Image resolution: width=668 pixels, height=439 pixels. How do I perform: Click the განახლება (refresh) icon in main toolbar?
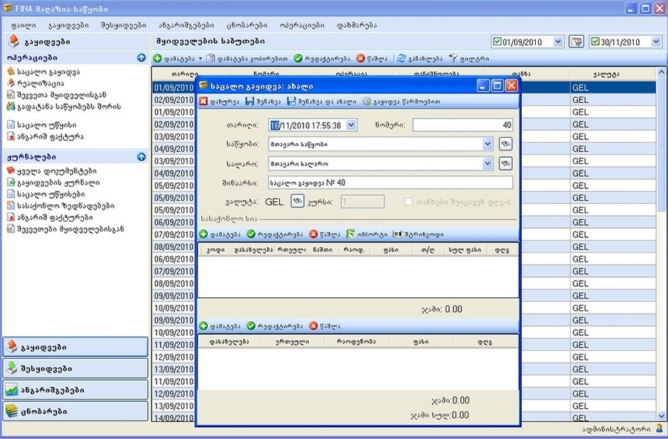point(402,58)
